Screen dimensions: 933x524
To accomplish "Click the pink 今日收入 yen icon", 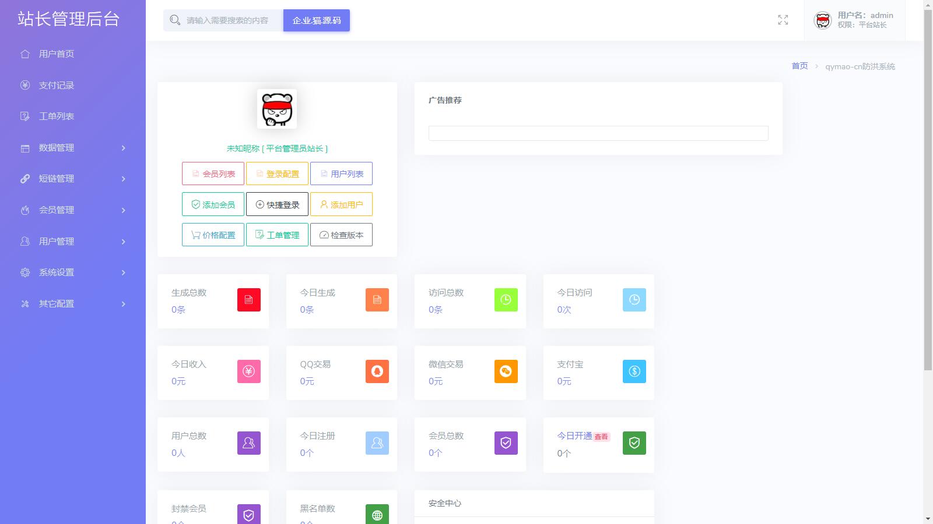I will tap(248, 371).
